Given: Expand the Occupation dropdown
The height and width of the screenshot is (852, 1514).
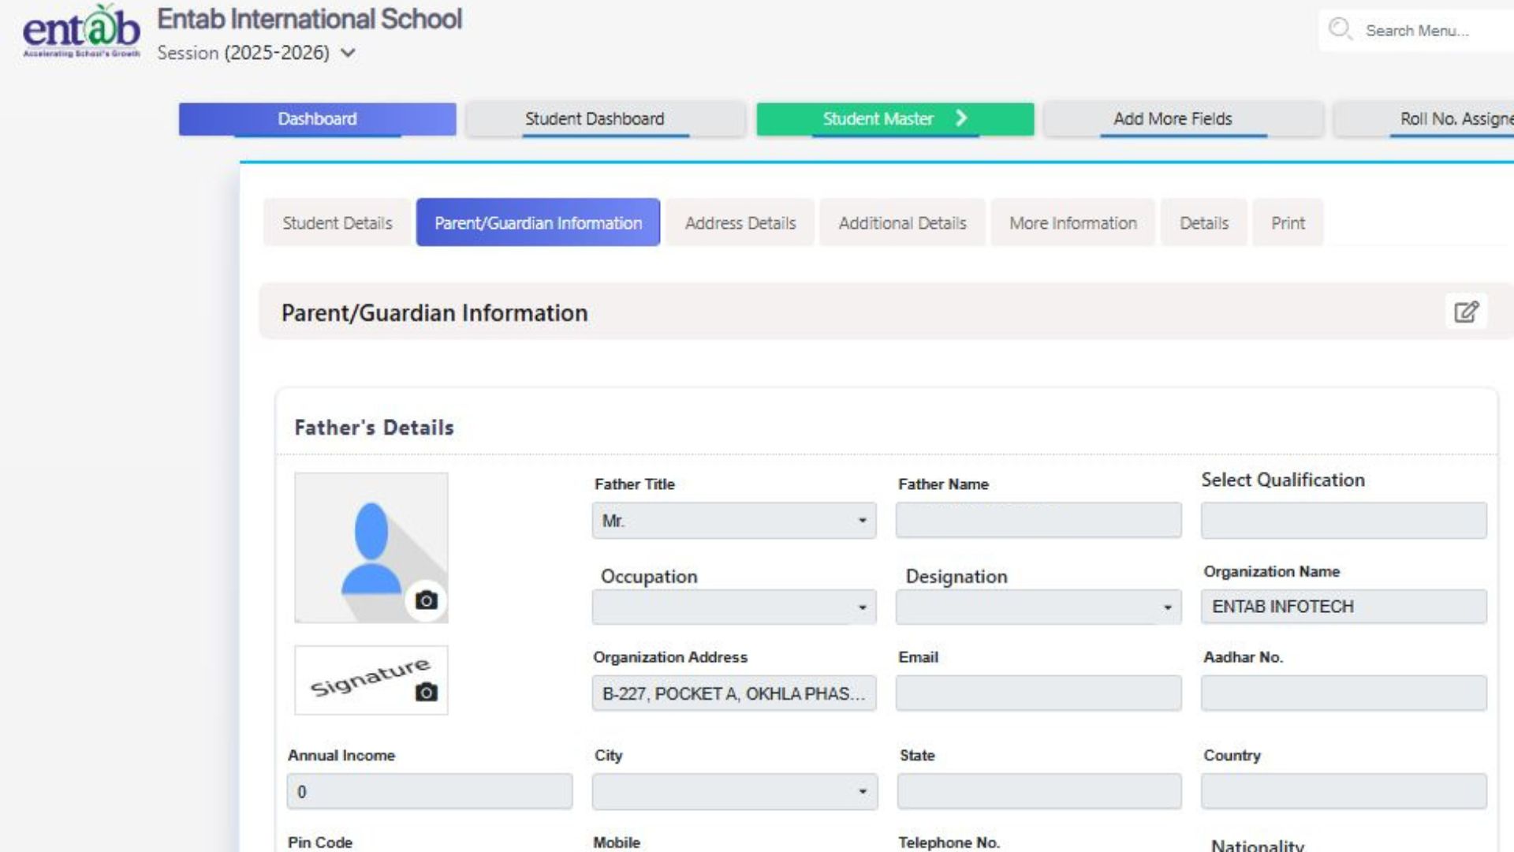Looking at the screenshot, I should coord(733,607).
